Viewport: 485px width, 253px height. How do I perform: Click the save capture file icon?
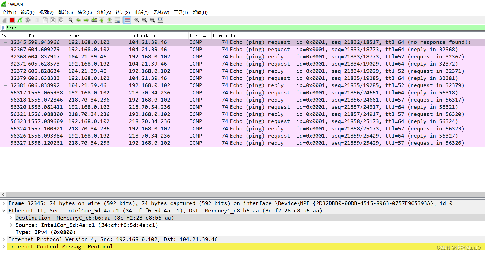coord(45,20)
